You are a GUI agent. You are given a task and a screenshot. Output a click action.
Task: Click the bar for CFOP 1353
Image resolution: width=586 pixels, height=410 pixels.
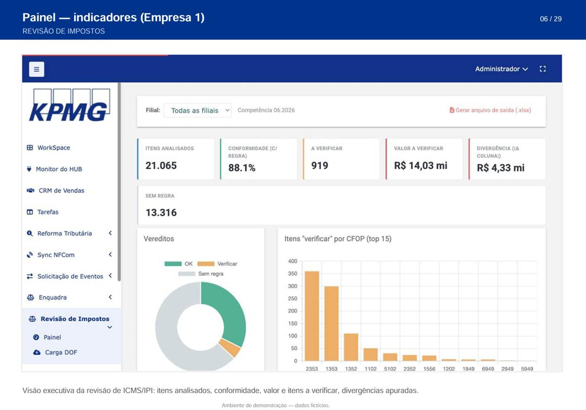pos(331,324)
